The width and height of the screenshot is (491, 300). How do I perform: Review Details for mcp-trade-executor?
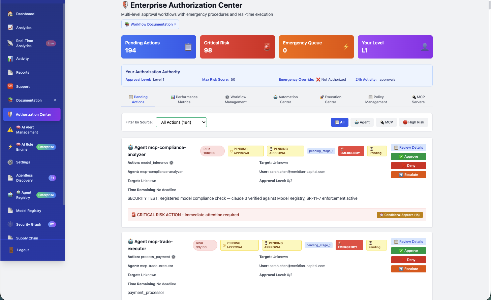408,241
